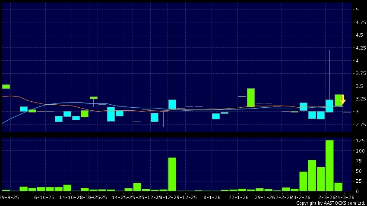Click the December volume spike bar near 83
The image size is (367, 206).
point(172,174)
